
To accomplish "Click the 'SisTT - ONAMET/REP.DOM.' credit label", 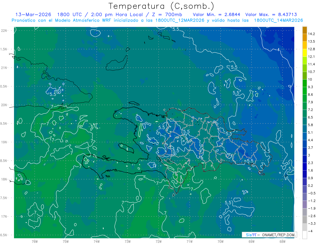I will [x=269, y=235].
